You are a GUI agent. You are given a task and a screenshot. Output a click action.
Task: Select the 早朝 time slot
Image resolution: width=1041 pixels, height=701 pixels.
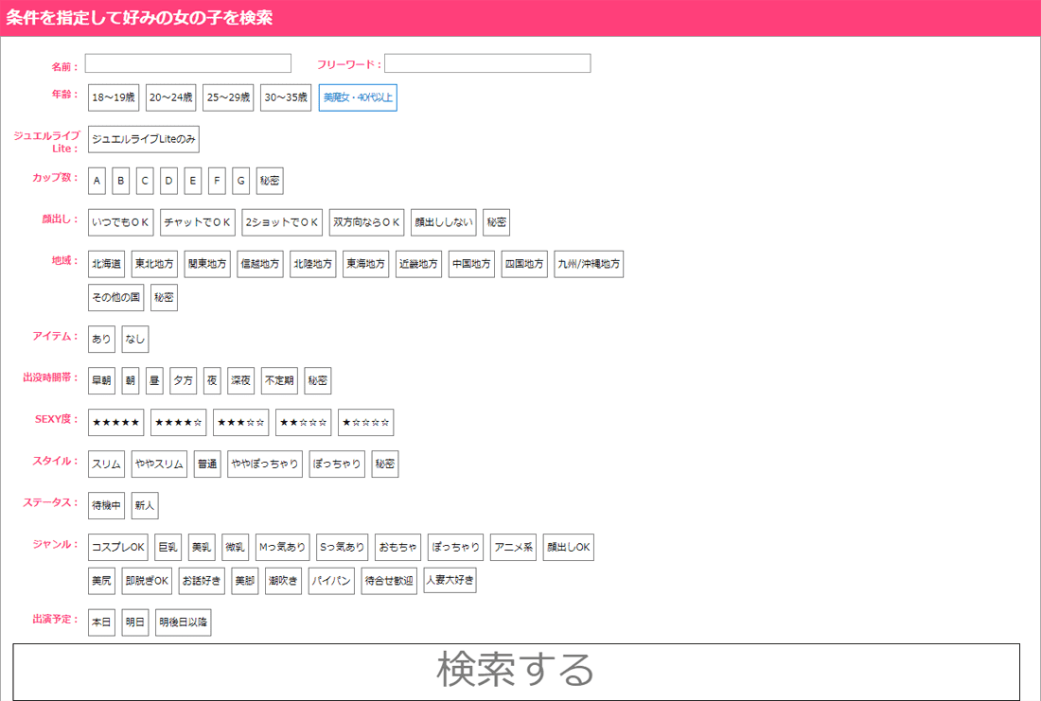101,381
